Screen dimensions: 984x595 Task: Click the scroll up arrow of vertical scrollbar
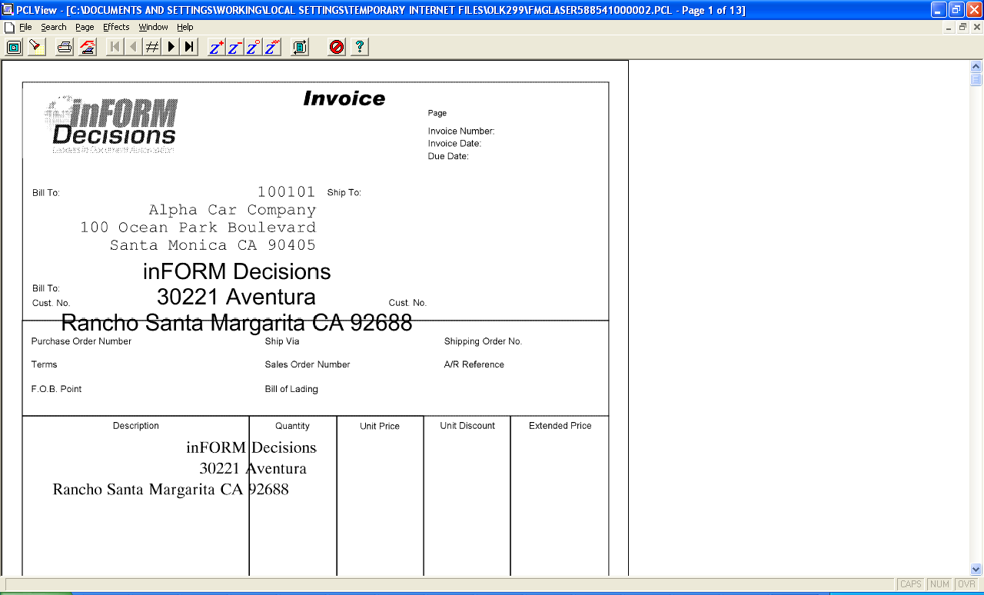click(976, 67)
